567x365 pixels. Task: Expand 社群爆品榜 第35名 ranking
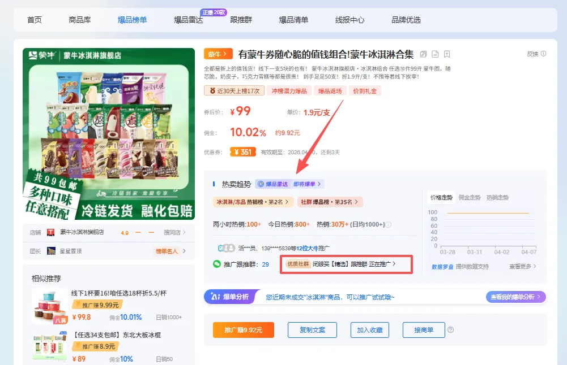330,202
